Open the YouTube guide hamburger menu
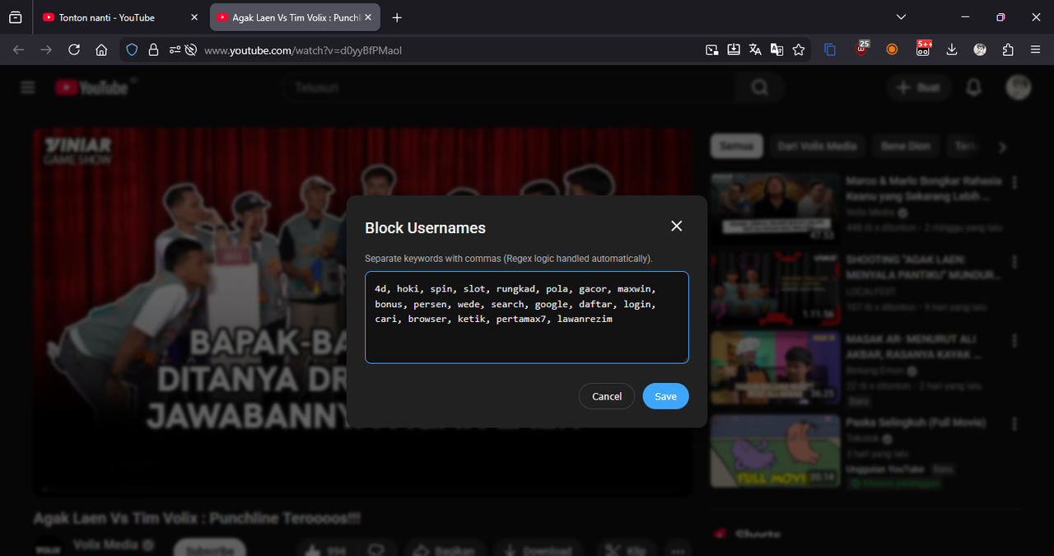 point(27,87)
